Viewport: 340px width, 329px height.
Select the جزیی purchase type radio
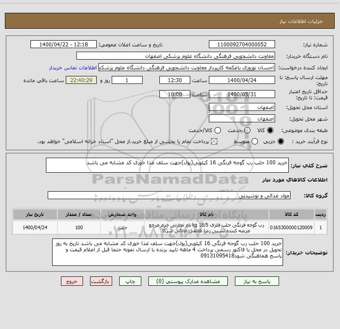tap(281, 141)
